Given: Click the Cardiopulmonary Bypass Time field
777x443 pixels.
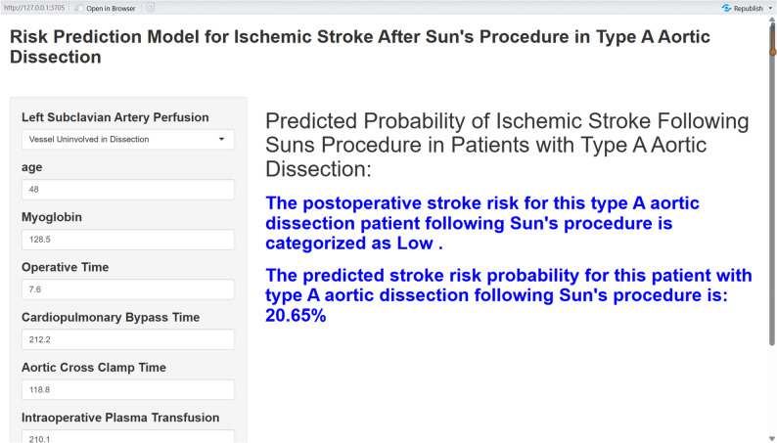Looking at the screenshot, I should [128, 339].
